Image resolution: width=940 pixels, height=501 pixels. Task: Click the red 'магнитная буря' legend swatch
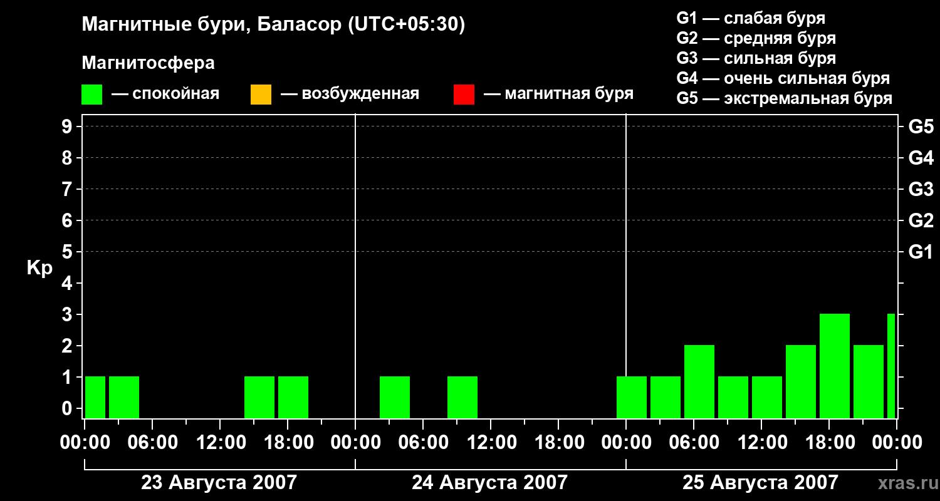pos(464,95)
